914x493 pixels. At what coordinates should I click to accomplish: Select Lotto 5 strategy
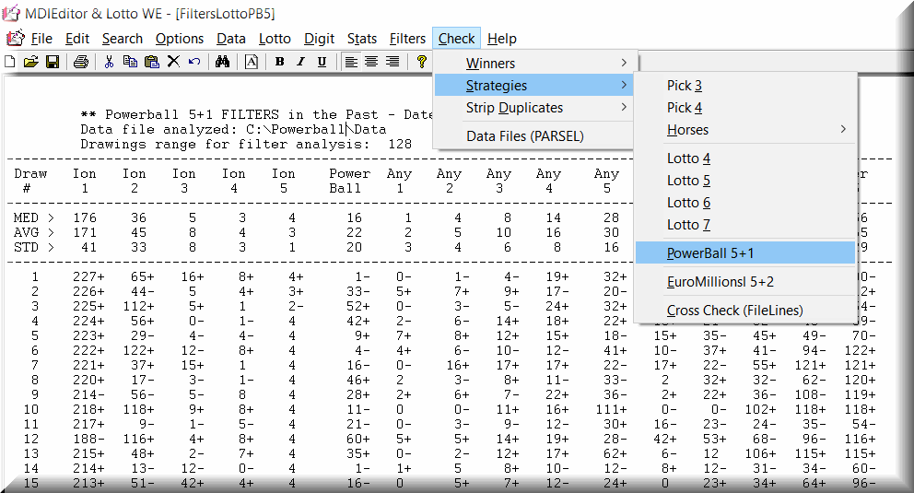[745, 180]
